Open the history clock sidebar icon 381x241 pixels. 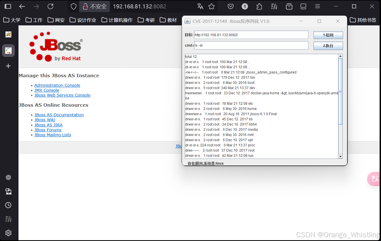8,205
